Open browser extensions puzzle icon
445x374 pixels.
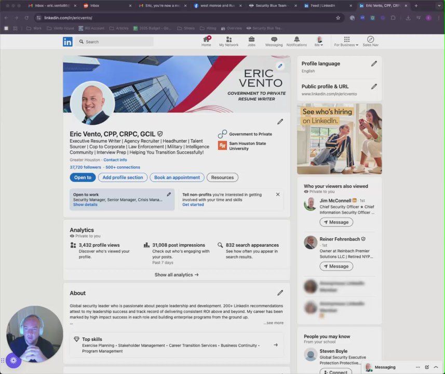pyautogui.click(x=393, y=18)
